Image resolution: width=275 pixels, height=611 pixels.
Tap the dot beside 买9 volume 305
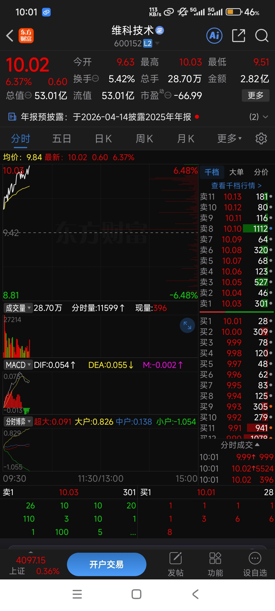point(271,407)
